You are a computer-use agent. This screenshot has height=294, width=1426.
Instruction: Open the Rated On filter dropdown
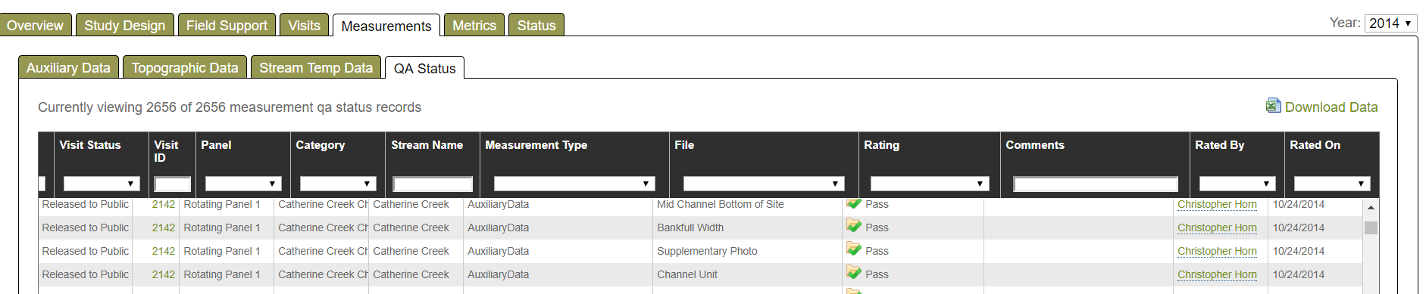tap(1332, 184)
